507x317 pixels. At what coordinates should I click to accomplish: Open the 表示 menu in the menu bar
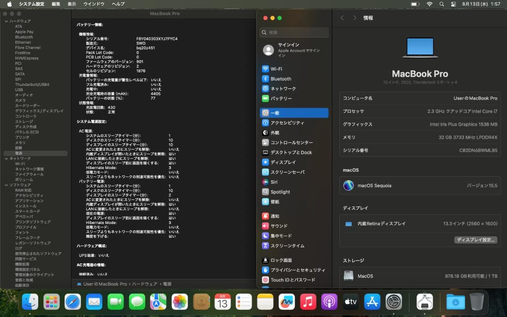pos(71,4)
